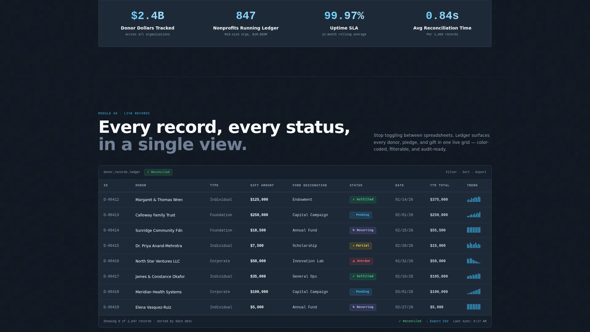
Task: Click donor name Elena Vasquez-Ruiz
Action: [x=153, y=307]
